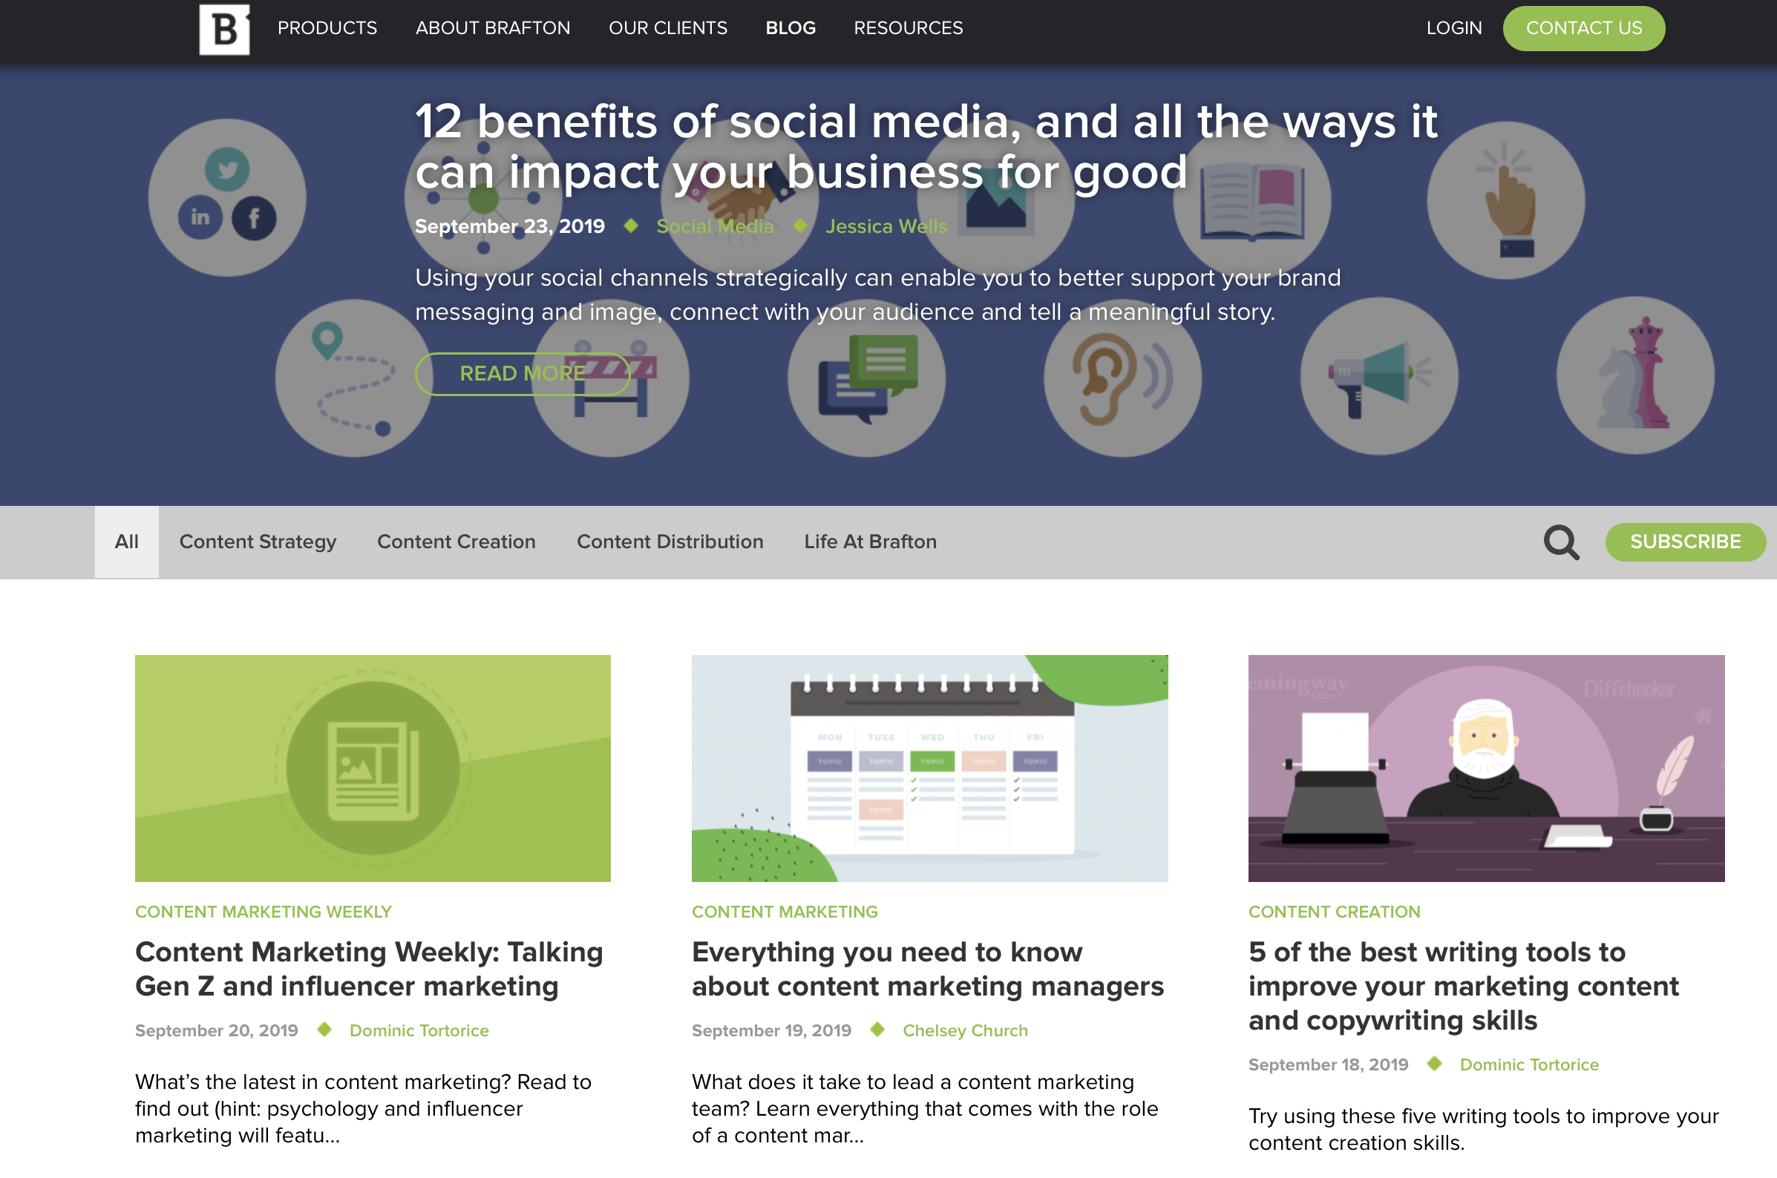
Task: Click Content Distribution filter tab
Action: 670,542
